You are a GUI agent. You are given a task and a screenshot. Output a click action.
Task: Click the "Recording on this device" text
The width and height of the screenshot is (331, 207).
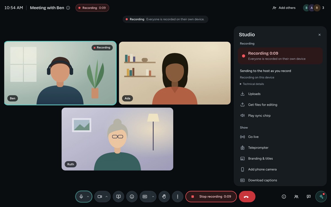(x=257, y=78)
